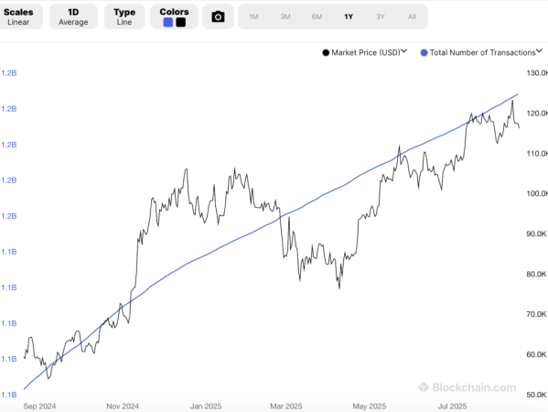The image size is (548, 412).
Task: Click the camera screenshot icon
Action: pos(218,16)
